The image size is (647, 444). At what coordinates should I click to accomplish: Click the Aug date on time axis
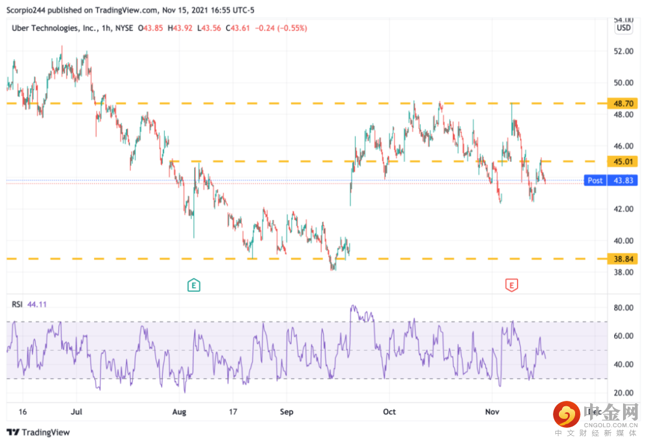179,412
